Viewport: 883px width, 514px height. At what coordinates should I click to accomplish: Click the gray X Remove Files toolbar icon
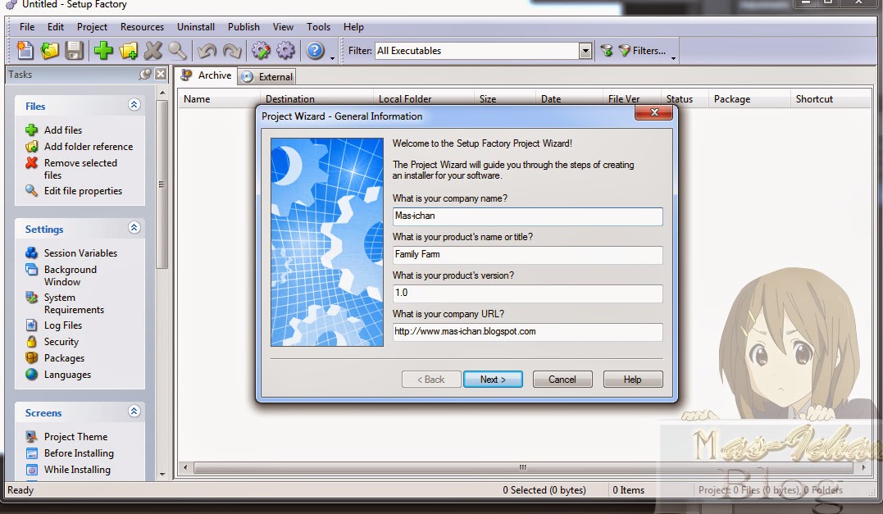pyautogui.click(x=152, y=51)
